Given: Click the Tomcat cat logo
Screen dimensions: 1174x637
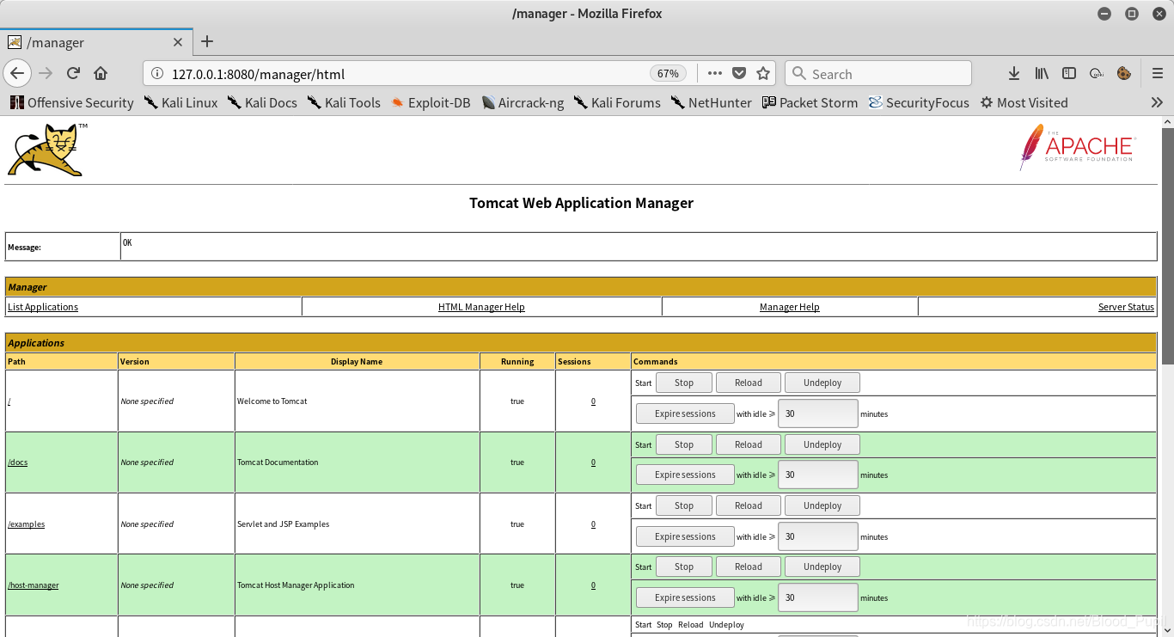Looking at the screenshot, I should point(47,150).
